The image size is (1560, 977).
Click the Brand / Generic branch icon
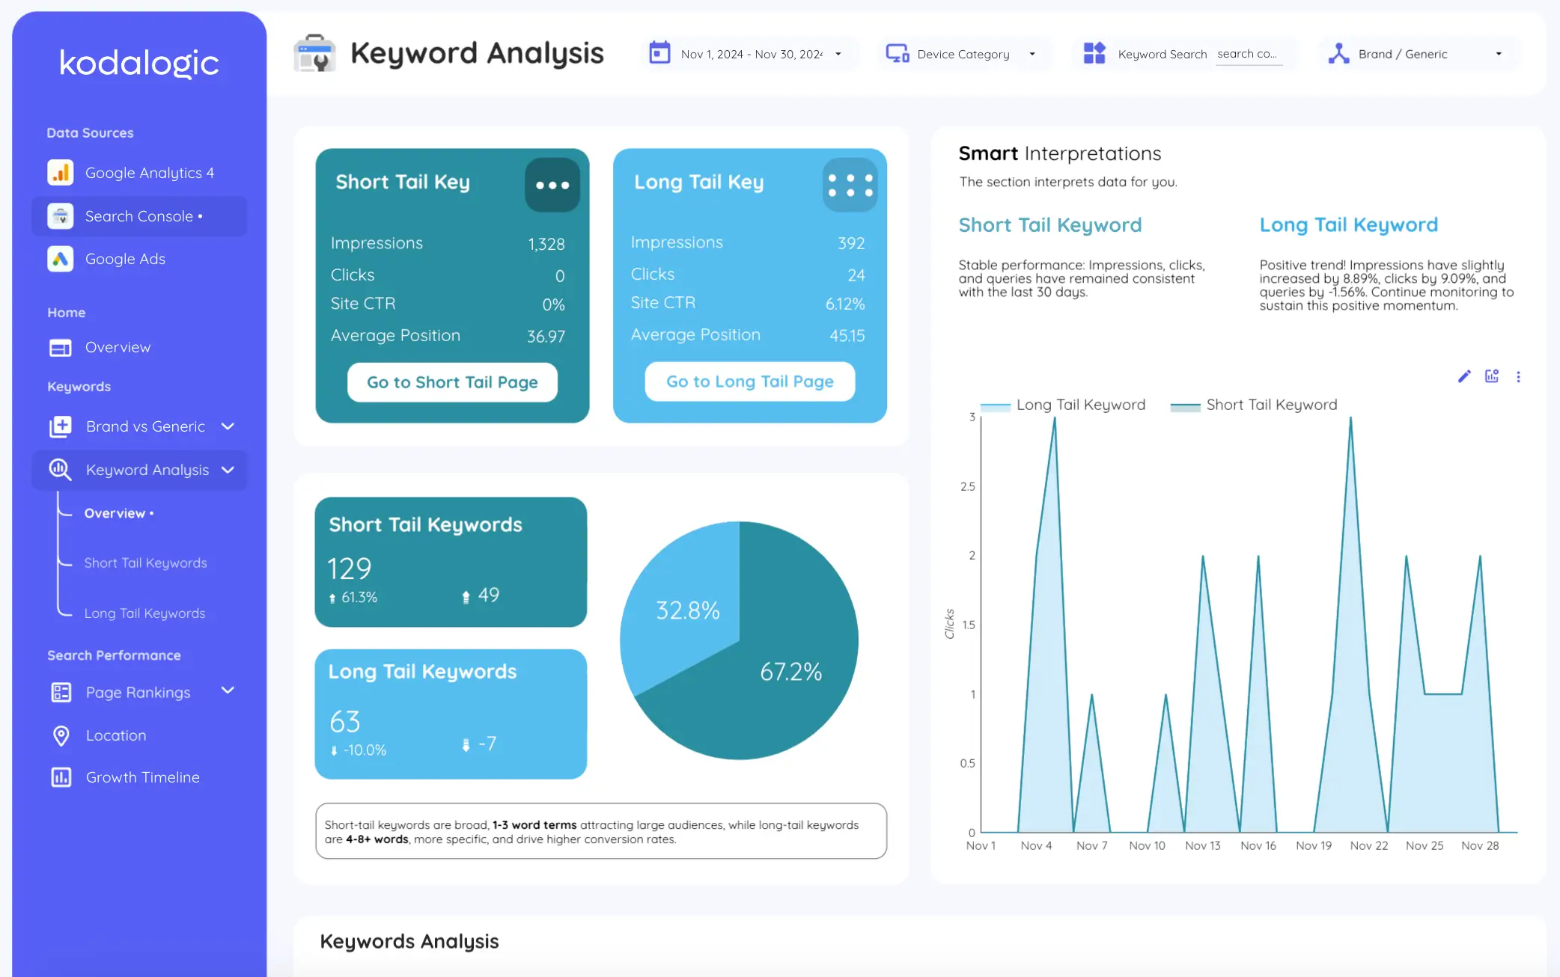[x=1338, y=53]
